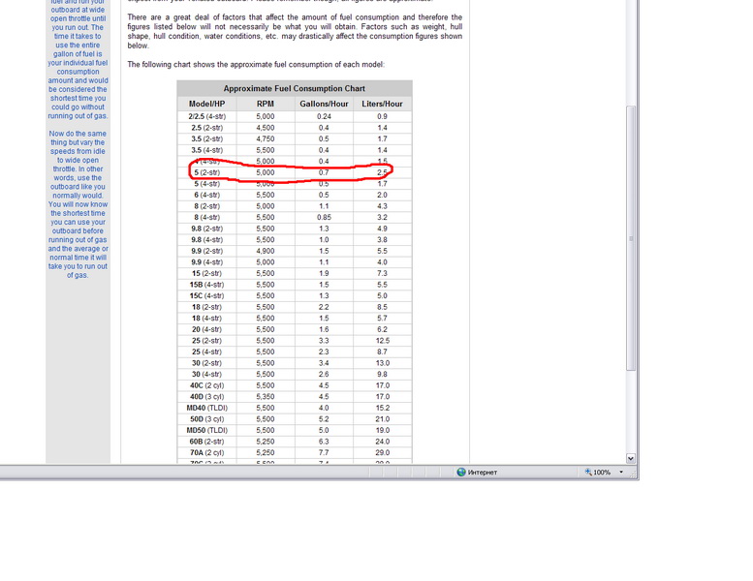Screen dimensions: 753x581
Task: Click the Approximate Fuel Consumption Chart title
Action: tap(294, 88)
